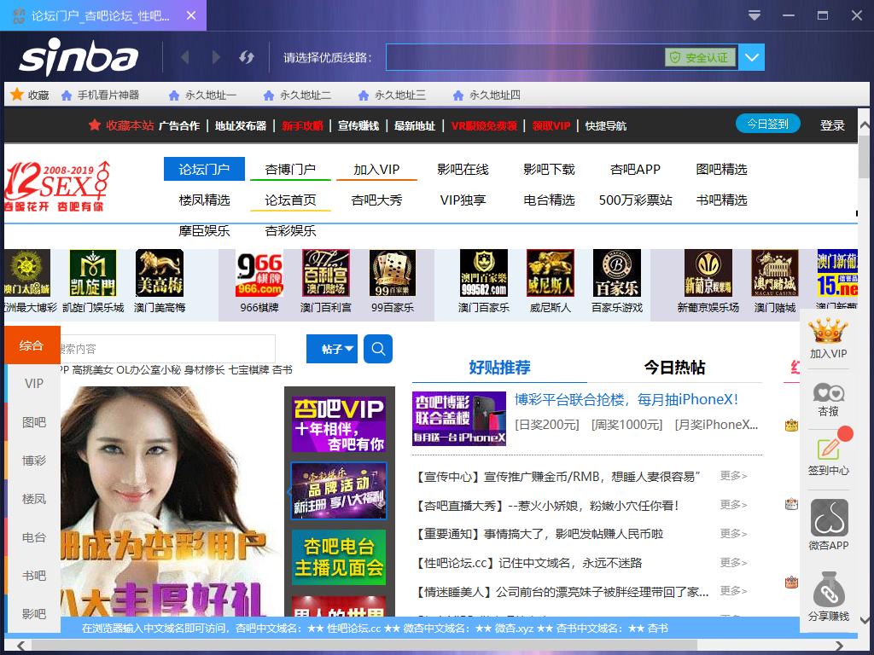This screenshot has height=655, width=874.
Task: Open the 帖子 search type dropdown
Action: [332, 349]
